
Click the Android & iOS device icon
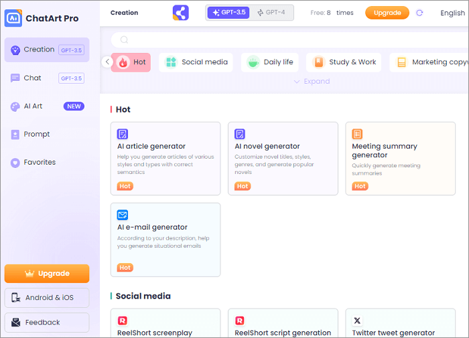[x=16, y=298]
